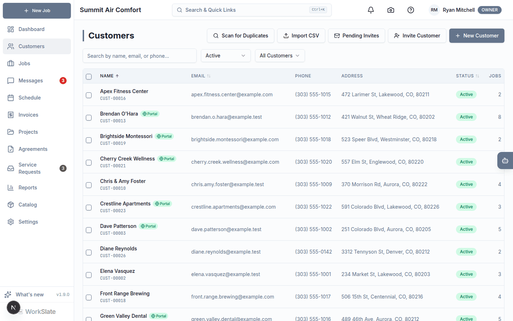The image size is (513, 321).
Task: Sort the table by NAME column
Action: 109,76
